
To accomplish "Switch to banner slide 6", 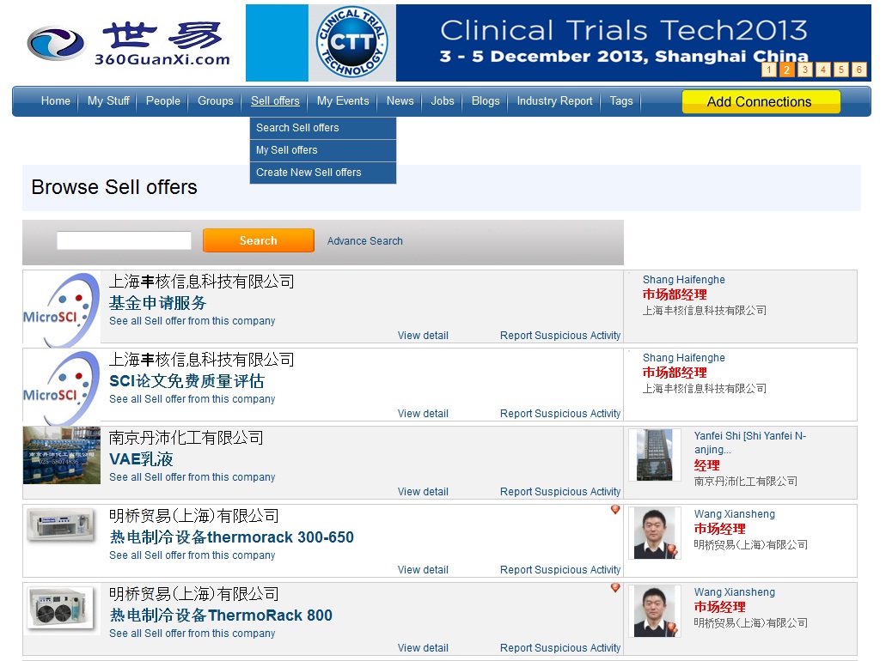I will tap(859, 70).
